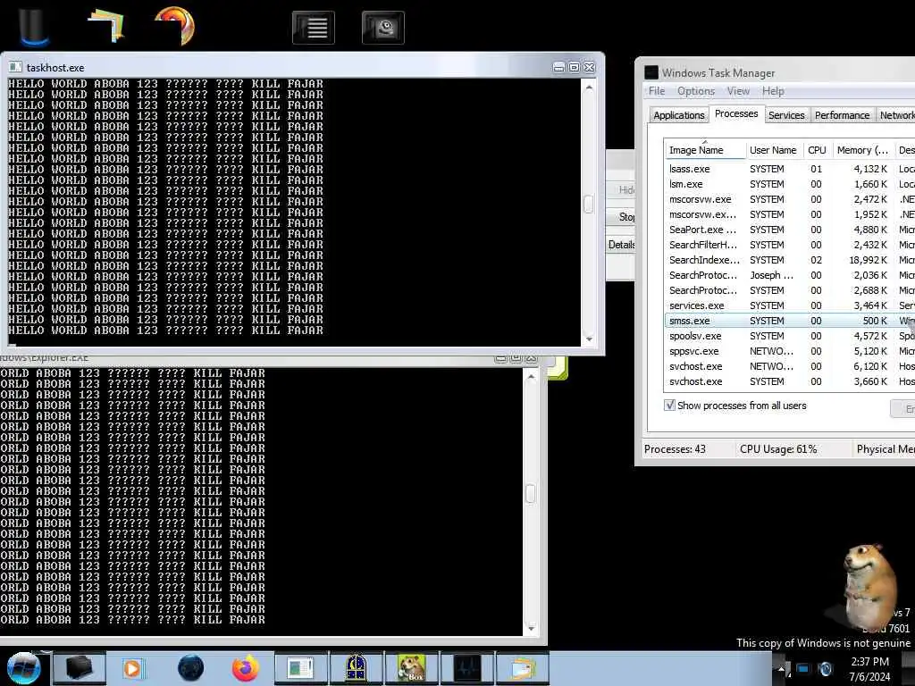This screenshot has width=915, height=686.
Task: Switch to the folder taskbar button
Action: pos(522,668)
